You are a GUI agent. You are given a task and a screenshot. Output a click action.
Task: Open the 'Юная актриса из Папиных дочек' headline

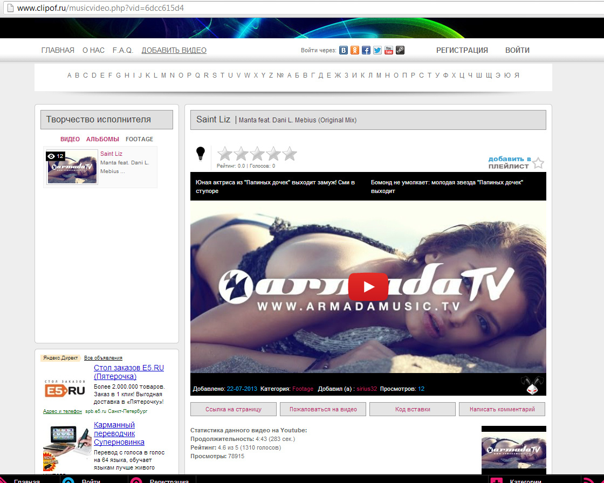(275, 187)
